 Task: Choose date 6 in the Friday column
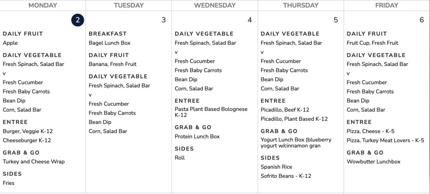[x=422, y=20]
